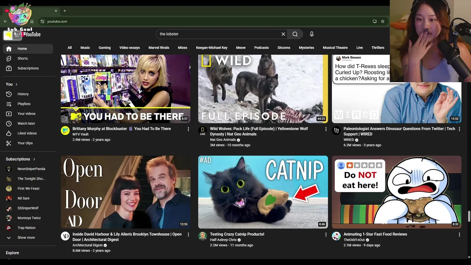Open Trap Nation subscription channel
Image resolution: width=471 pixels, height=265 pixels.
click(28, 228)
